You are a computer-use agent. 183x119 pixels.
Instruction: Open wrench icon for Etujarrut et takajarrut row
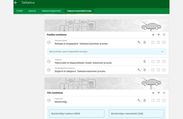pos(139,70)
